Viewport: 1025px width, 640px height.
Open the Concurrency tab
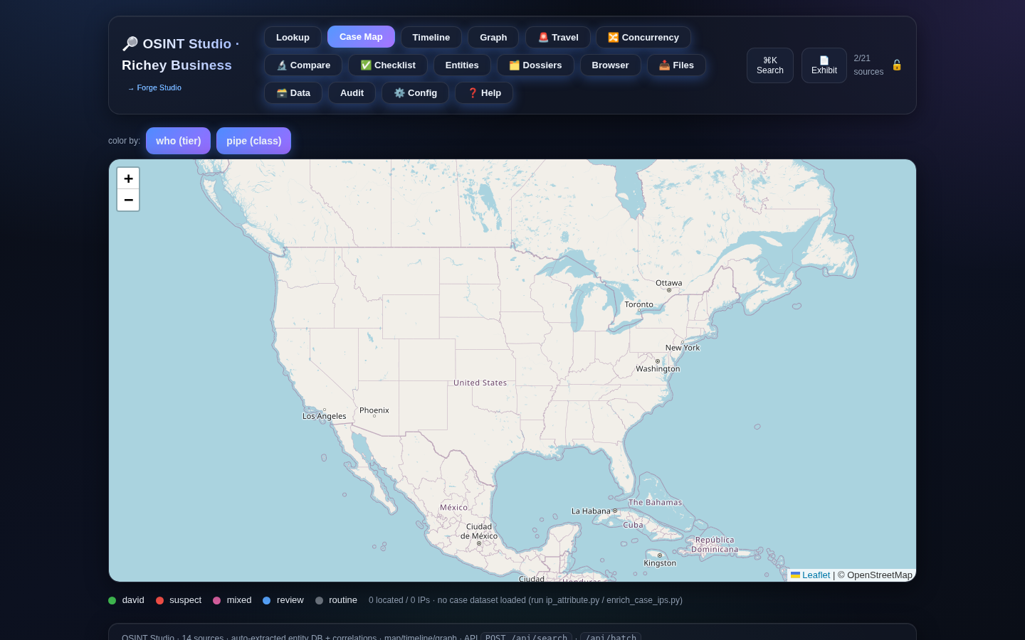643,37
